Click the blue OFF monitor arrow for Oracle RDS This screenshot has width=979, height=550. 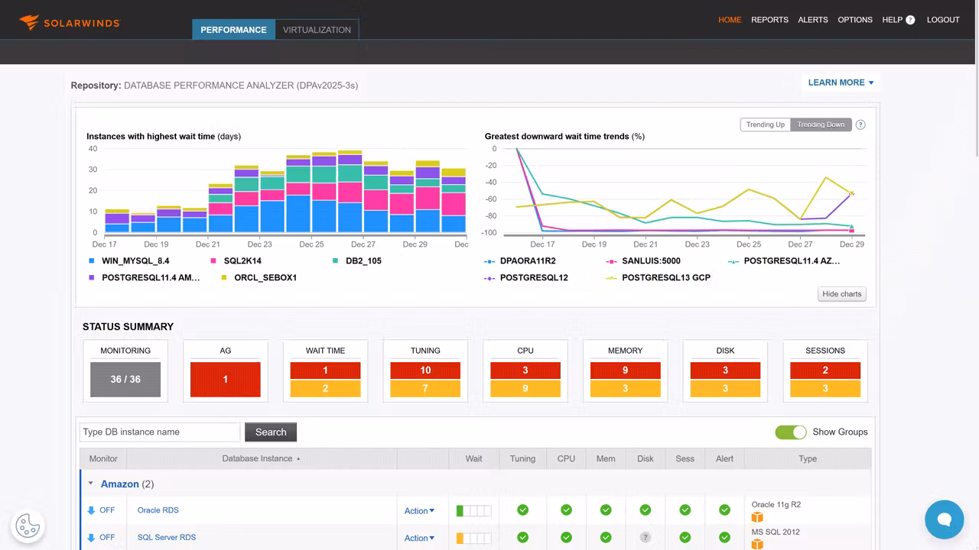[x=92, y=510]
